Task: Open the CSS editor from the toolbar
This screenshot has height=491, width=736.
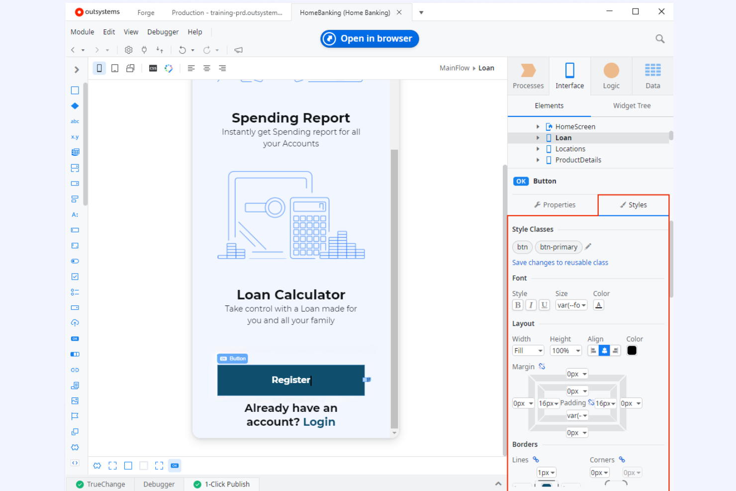Action: pyautogui.click(x=153, y=68)
